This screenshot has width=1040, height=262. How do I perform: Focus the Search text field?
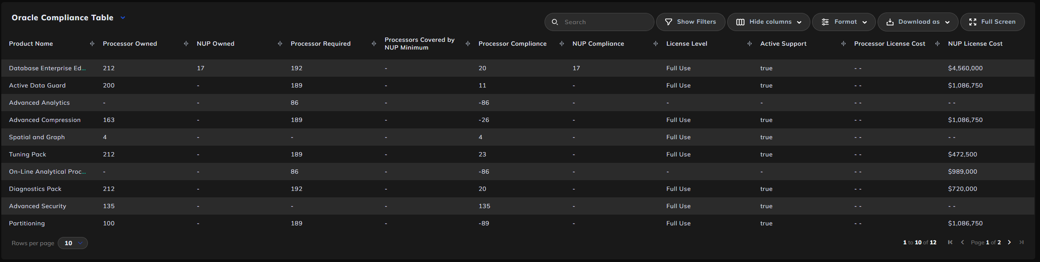point(599,22)
